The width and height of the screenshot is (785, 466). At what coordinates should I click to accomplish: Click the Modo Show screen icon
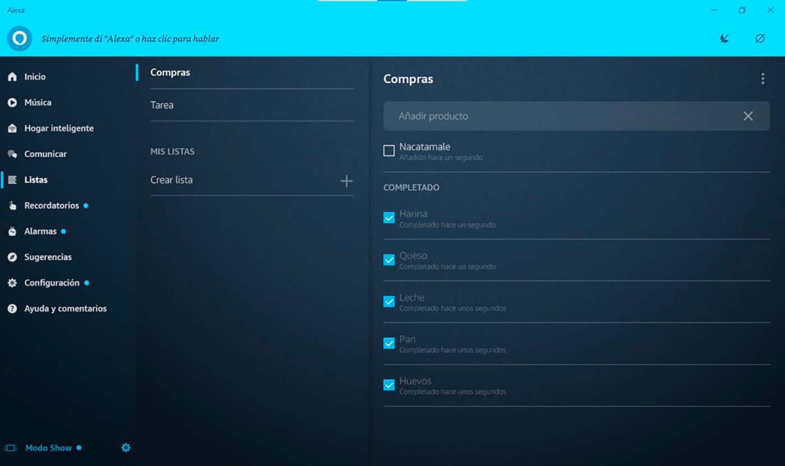[x=11, y=448]
